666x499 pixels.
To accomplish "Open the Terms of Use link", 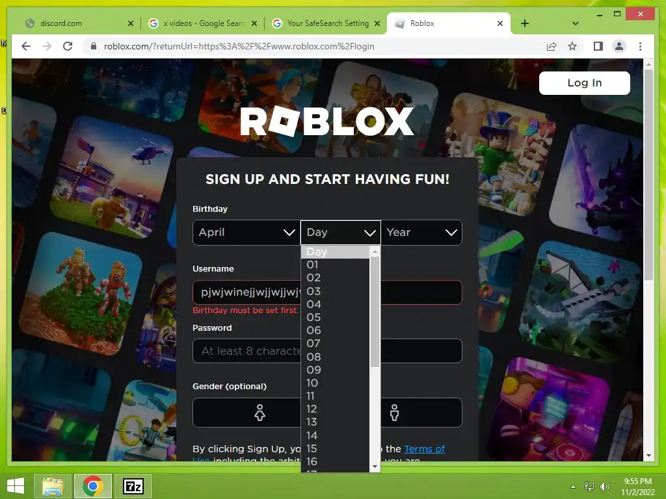I will click(424, 449).
